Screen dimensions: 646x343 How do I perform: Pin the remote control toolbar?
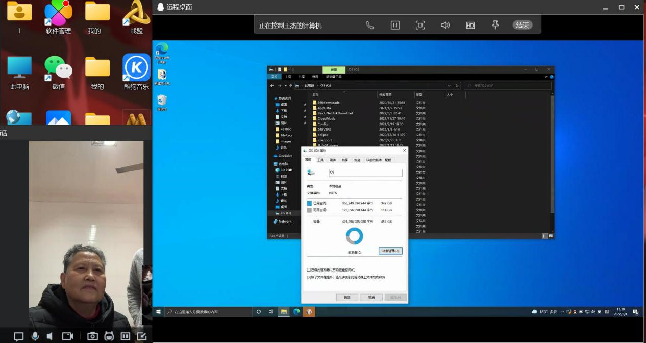click(495, 25)
